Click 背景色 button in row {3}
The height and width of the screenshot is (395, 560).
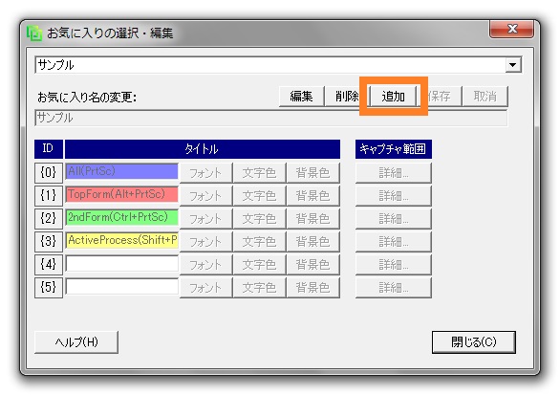tap(312, 241)
